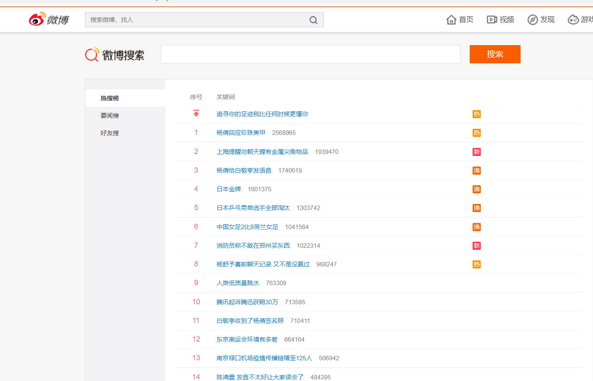
Task: Click the heat count 1740619
Action: (290, 171)
